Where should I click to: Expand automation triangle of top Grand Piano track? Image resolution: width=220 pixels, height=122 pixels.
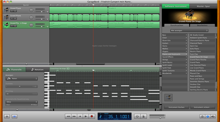[47, 12]
